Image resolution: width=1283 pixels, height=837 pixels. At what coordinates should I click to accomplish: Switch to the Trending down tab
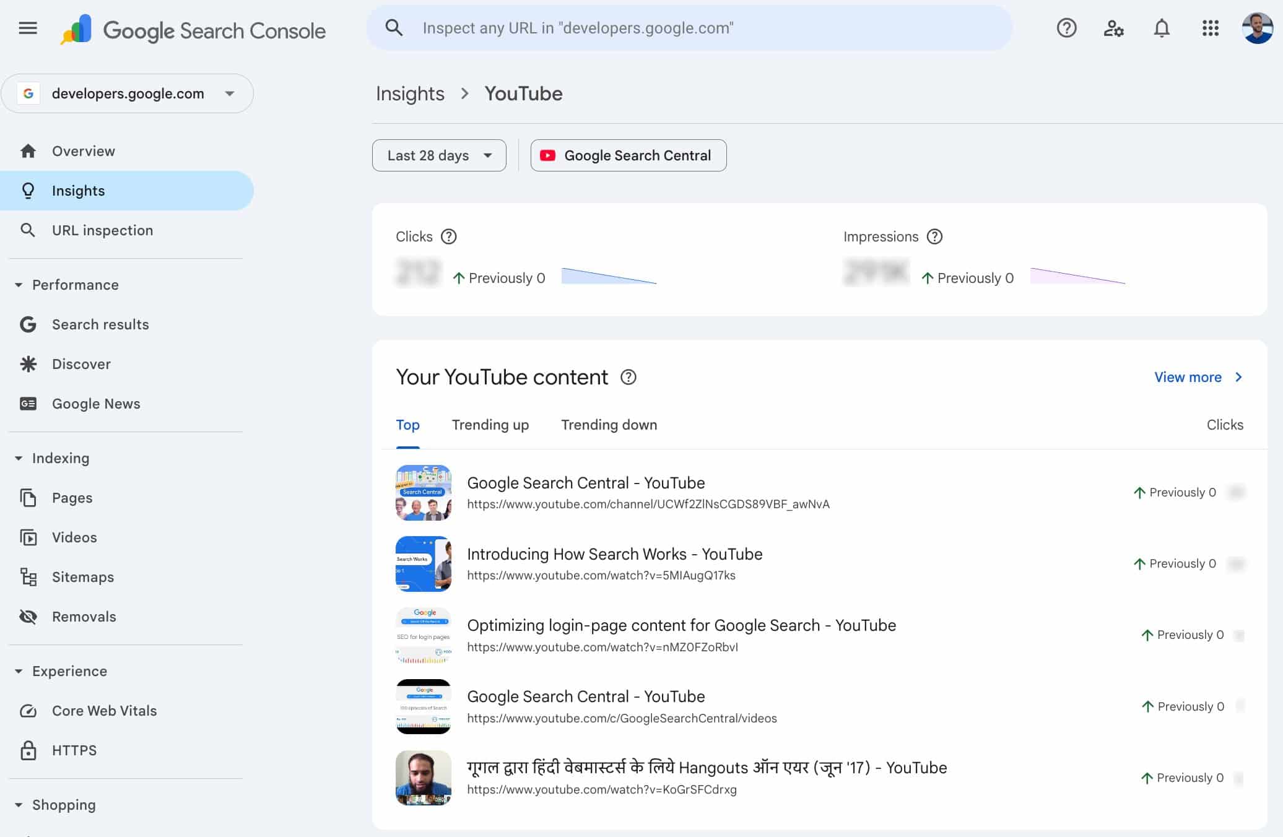pyautogui.click(x=609, y=425)
